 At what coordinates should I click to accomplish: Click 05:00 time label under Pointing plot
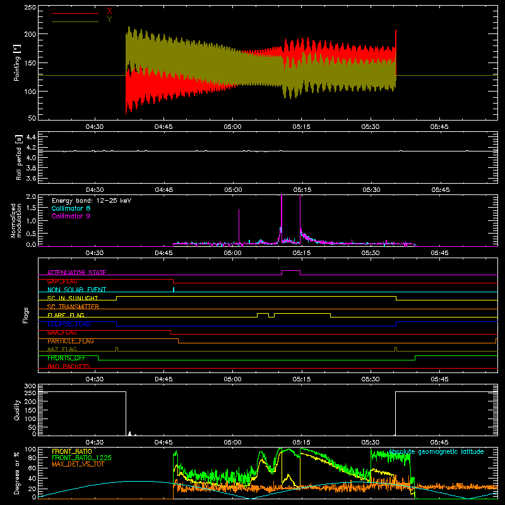pyautogui.click(x=232, y=127)
